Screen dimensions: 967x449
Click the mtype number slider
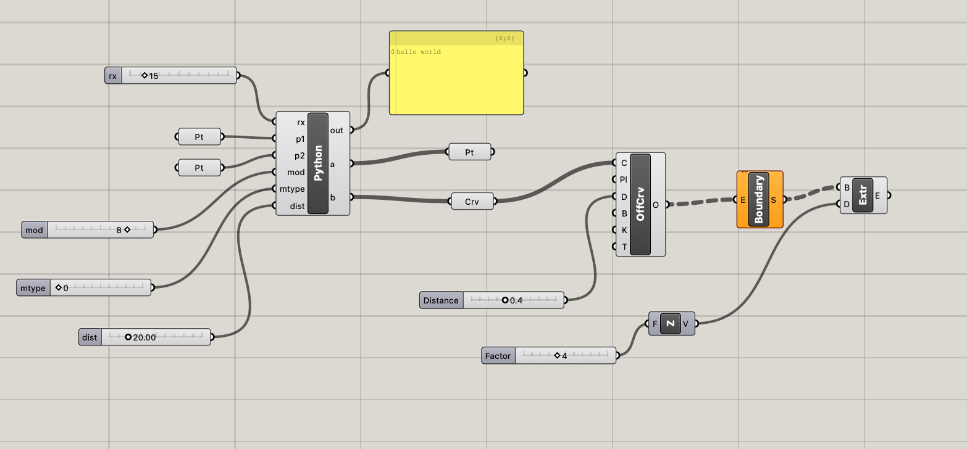(x=83, y=287)
